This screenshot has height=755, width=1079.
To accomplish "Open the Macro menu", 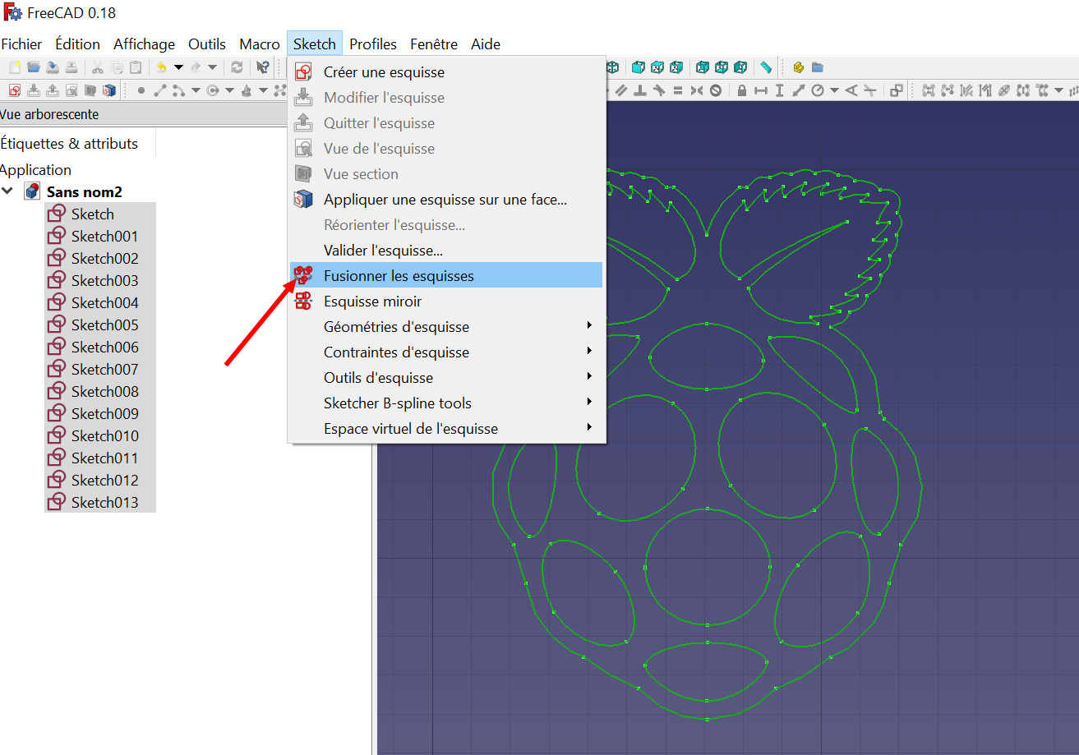I will pos(260,44).
